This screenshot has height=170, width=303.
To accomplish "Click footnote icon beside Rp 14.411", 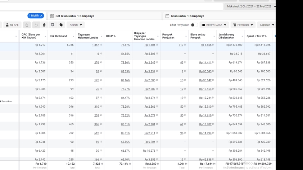I will (213, 62).
